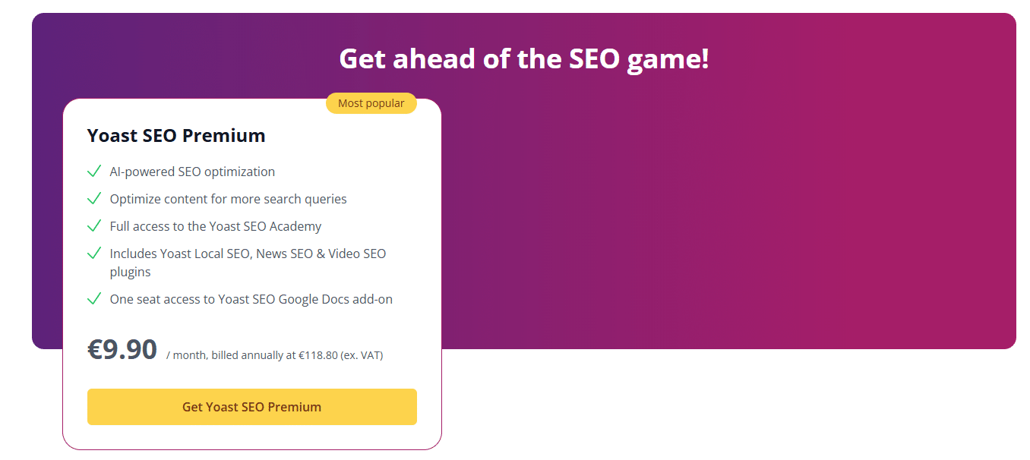Image resolution: width=1030 pixels, height=460 pixels.
Task: Click the (ex. VAT) note
Action: click(362, 355)
